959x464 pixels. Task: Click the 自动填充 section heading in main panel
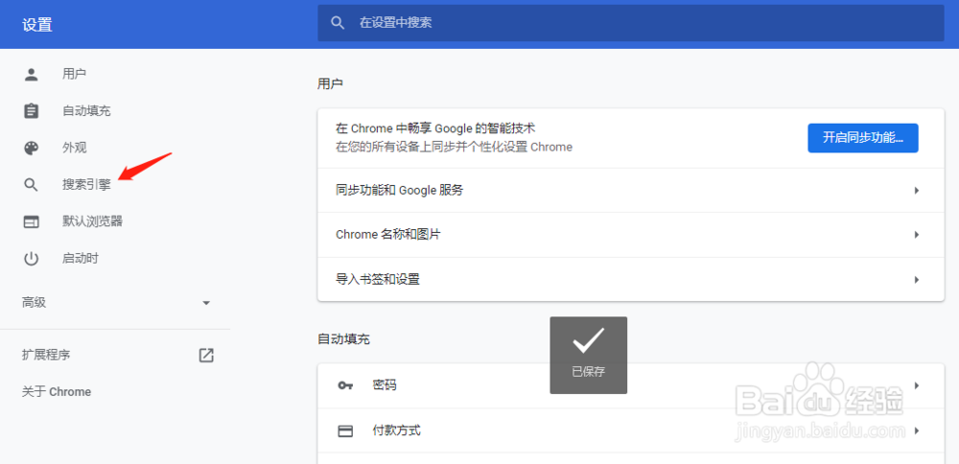[343, 338]
